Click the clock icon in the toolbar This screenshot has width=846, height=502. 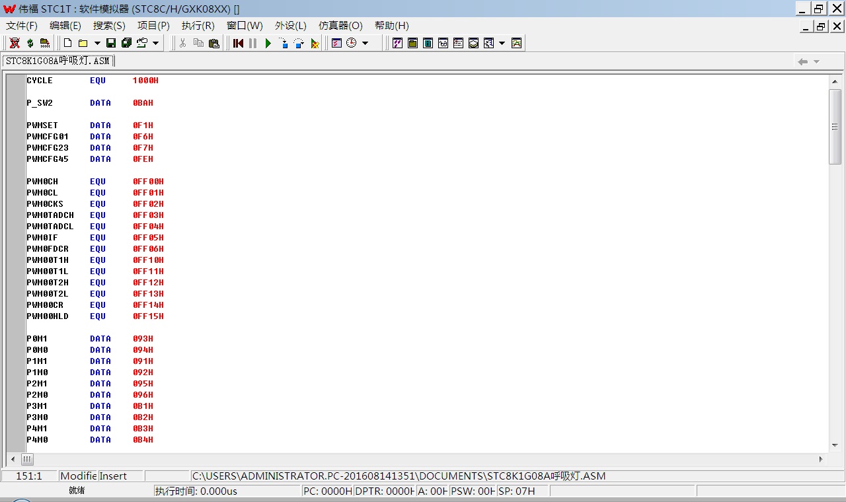[351, 43]
